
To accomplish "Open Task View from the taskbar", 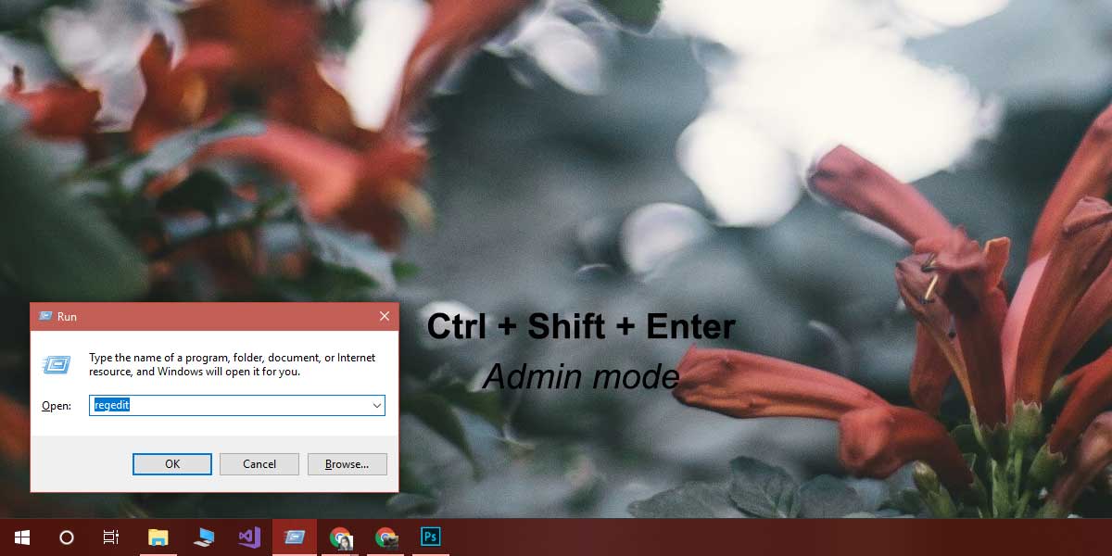I will [x=111, y=537].
